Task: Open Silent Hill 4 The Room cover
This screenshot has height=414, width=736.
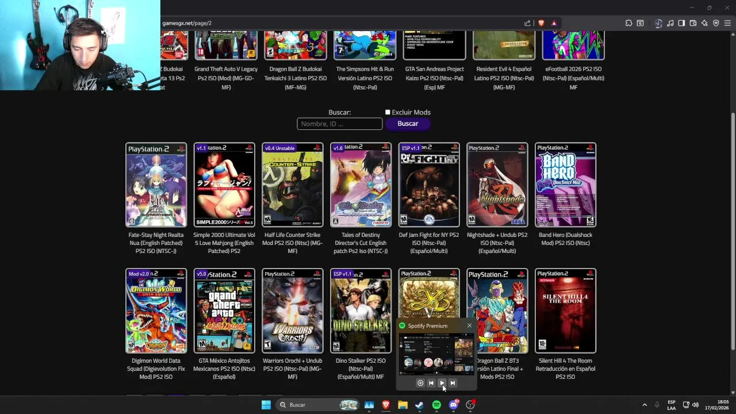Action: [x=565, y=310]
